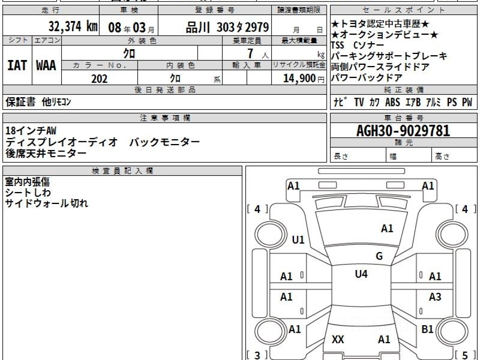
Task: Select the ディスプレイオーディオ バックモニター line
Action: pyautogui.click(x=102, y=142)
